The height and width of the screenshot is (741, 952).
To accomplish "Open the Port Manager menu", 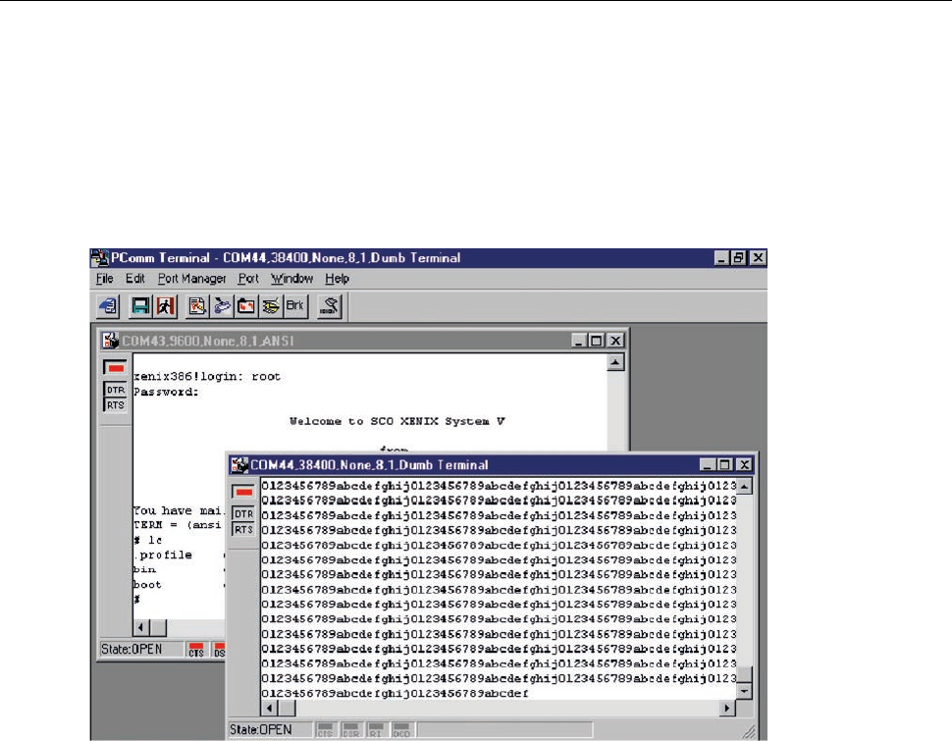I will click(x=191, y=279).
